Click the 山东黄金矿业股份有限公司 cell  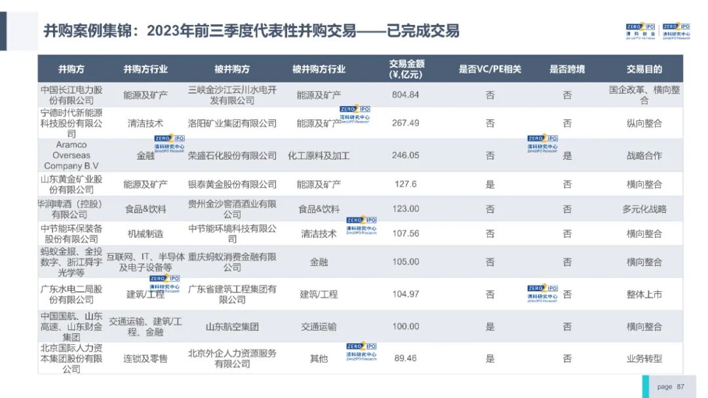[x=71, y=185]
